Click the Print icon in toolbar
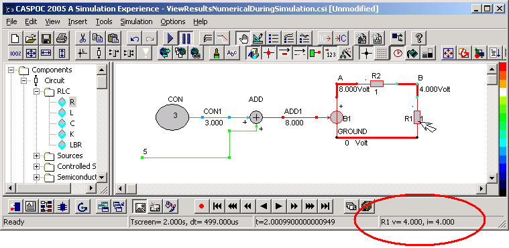This screenshot has width=509, height=248. (61, 39)
